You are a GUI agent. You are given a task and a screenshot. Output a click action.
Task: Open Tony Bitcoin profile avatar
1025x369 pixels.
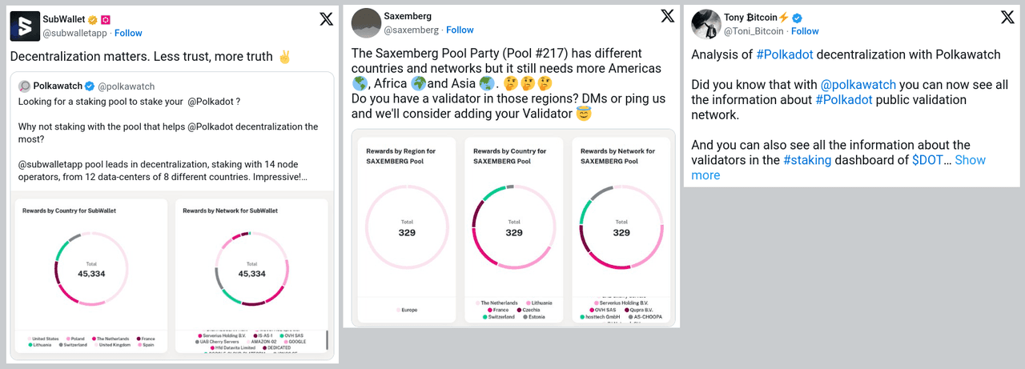click(x=706, y=24)
